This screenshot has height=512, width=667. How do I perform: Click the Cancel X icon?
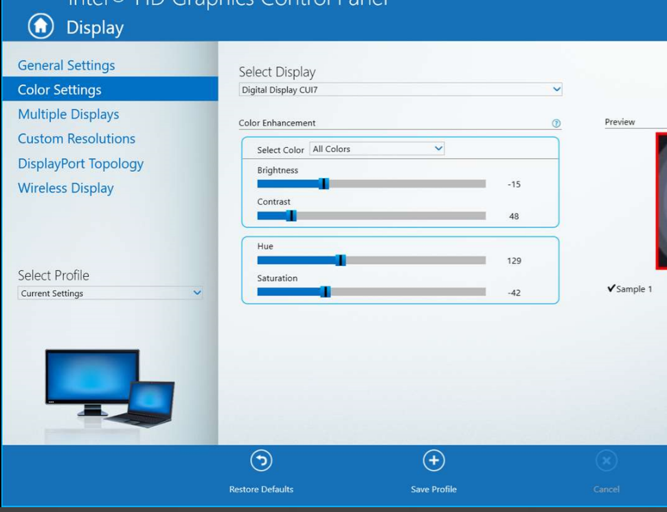click(607, 461)
